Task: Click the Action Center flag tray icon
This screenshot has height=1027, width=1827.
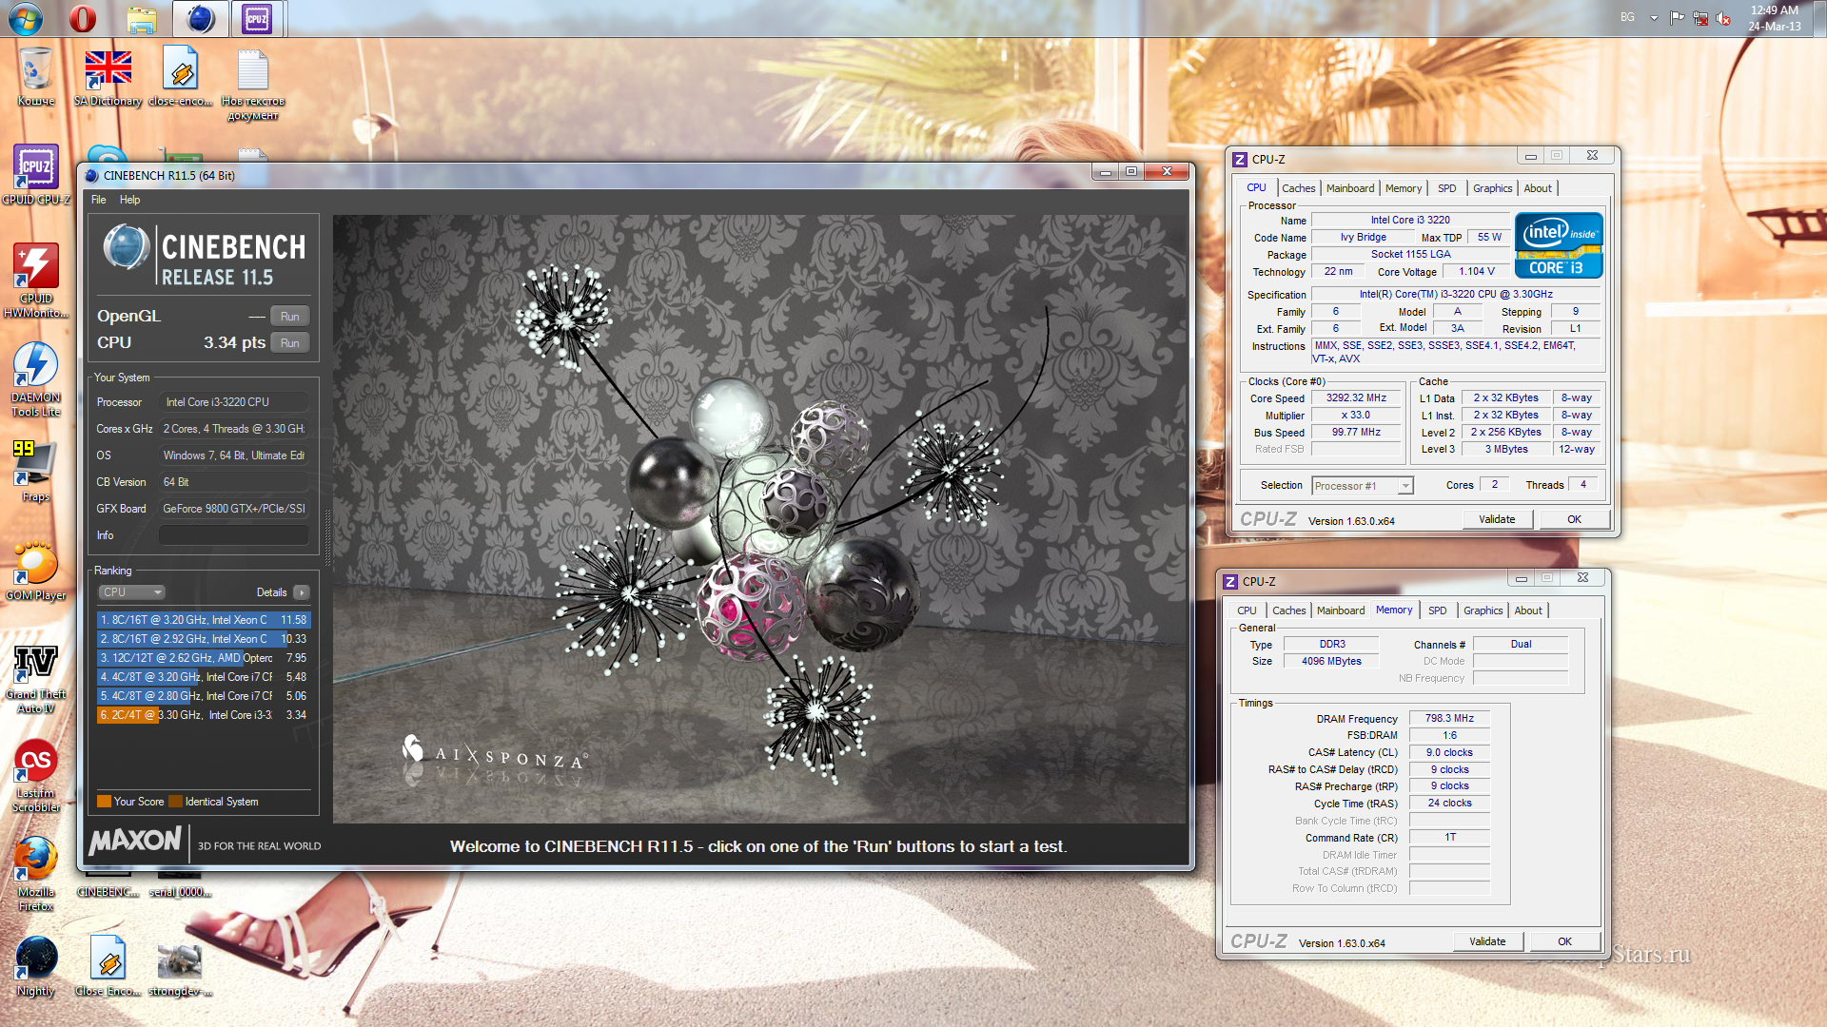Action: (1678, 18)
